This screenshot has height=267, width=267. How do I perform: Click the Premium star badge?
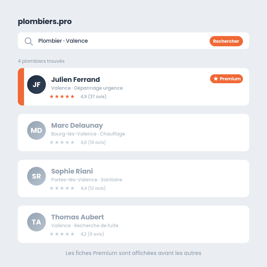(x=227, y=79)
